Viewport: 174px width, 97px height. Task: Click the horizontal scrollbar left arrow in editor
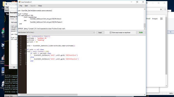[19, 94]
